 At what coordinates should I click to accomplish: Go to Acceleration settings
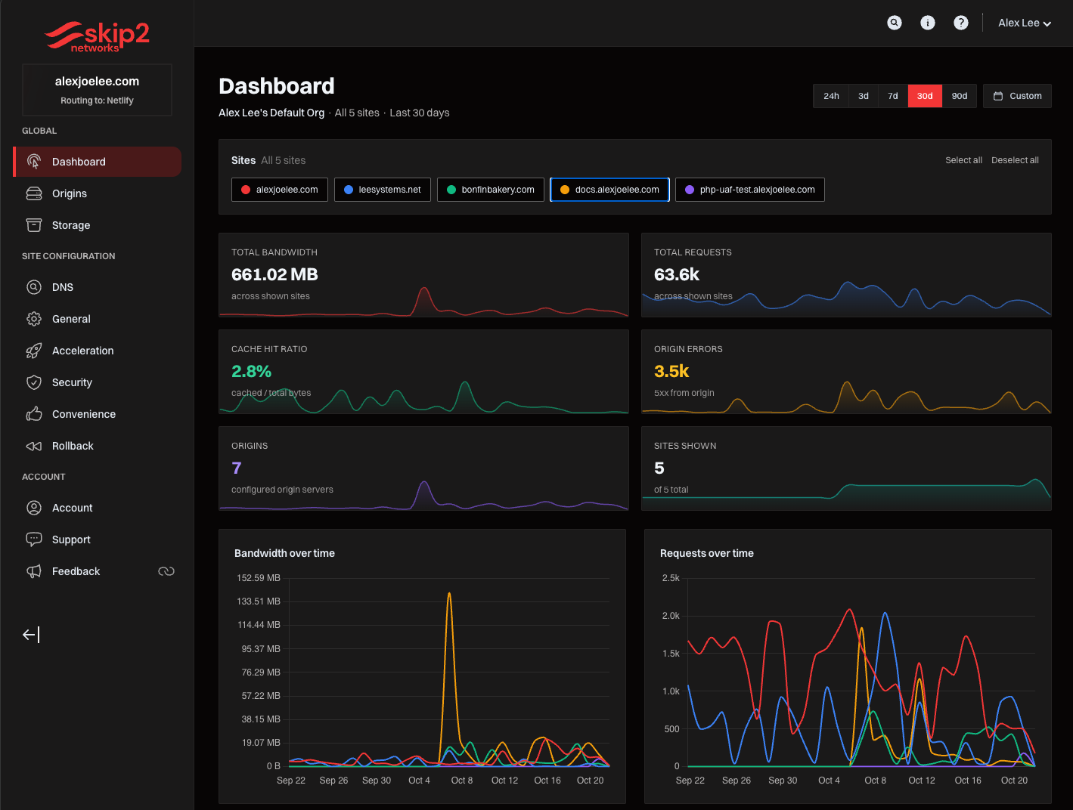98,351
